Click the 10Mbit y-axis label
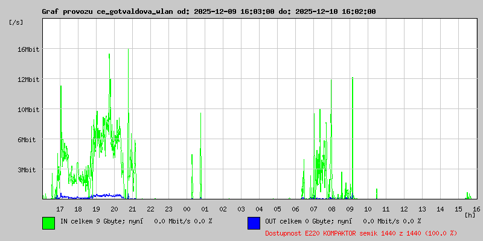Screen dimensions: 483x241 28,110
